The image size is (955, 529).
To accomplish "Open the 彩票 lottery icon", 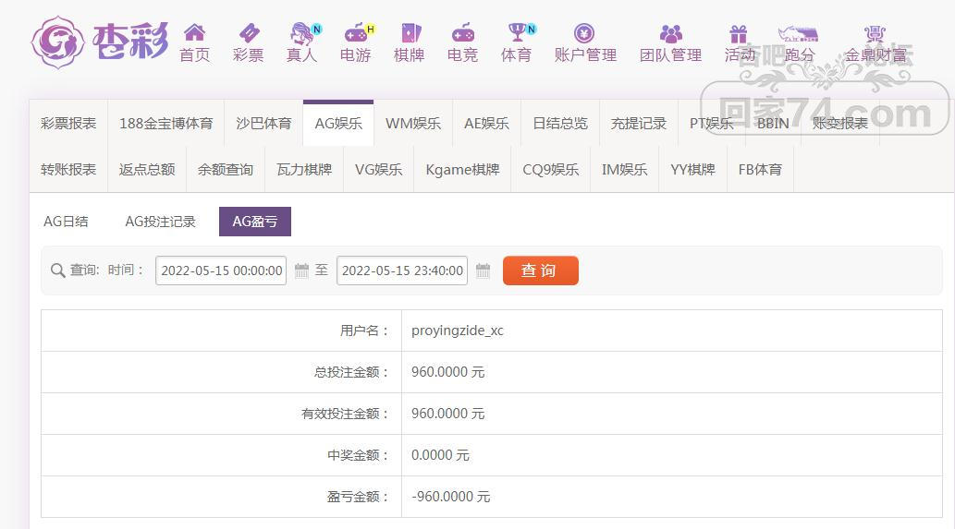I will coord(248,34).
